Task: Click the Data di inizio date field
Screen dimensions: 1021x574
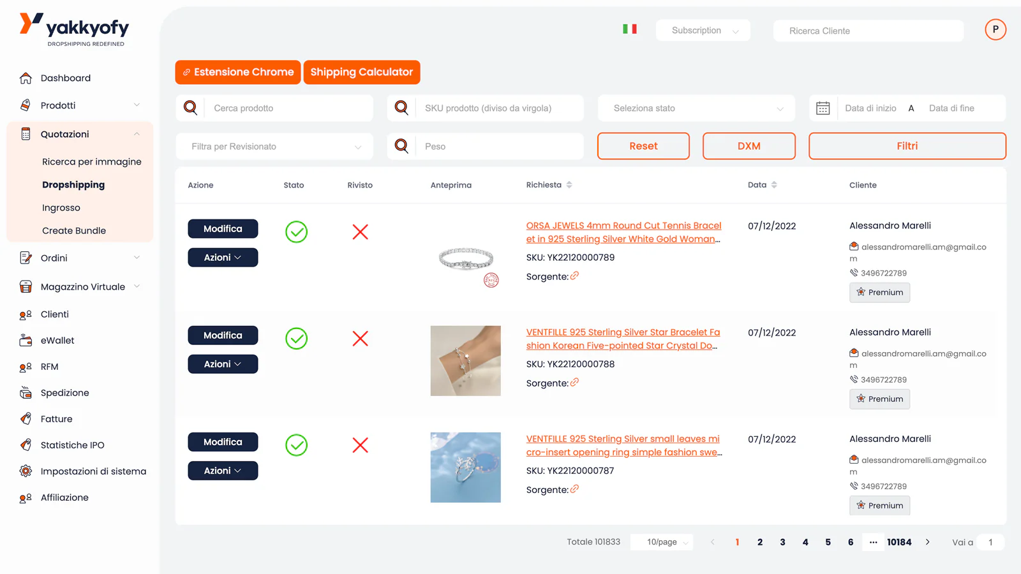Action: tap(870, 108)
